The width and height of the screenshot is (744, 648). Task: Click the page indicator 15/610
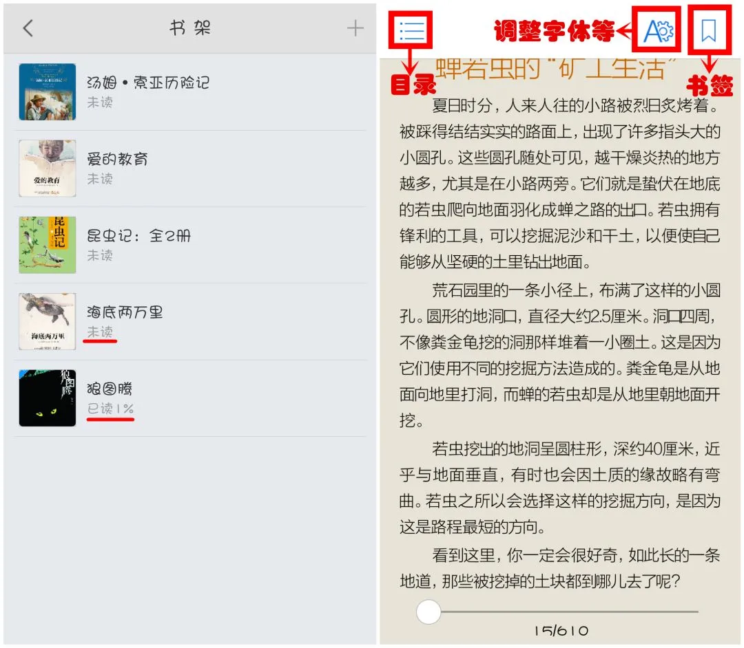[x=561, y=631]
